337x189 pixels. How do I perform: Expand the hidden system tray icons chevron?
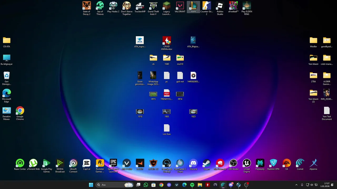[296, 185]
